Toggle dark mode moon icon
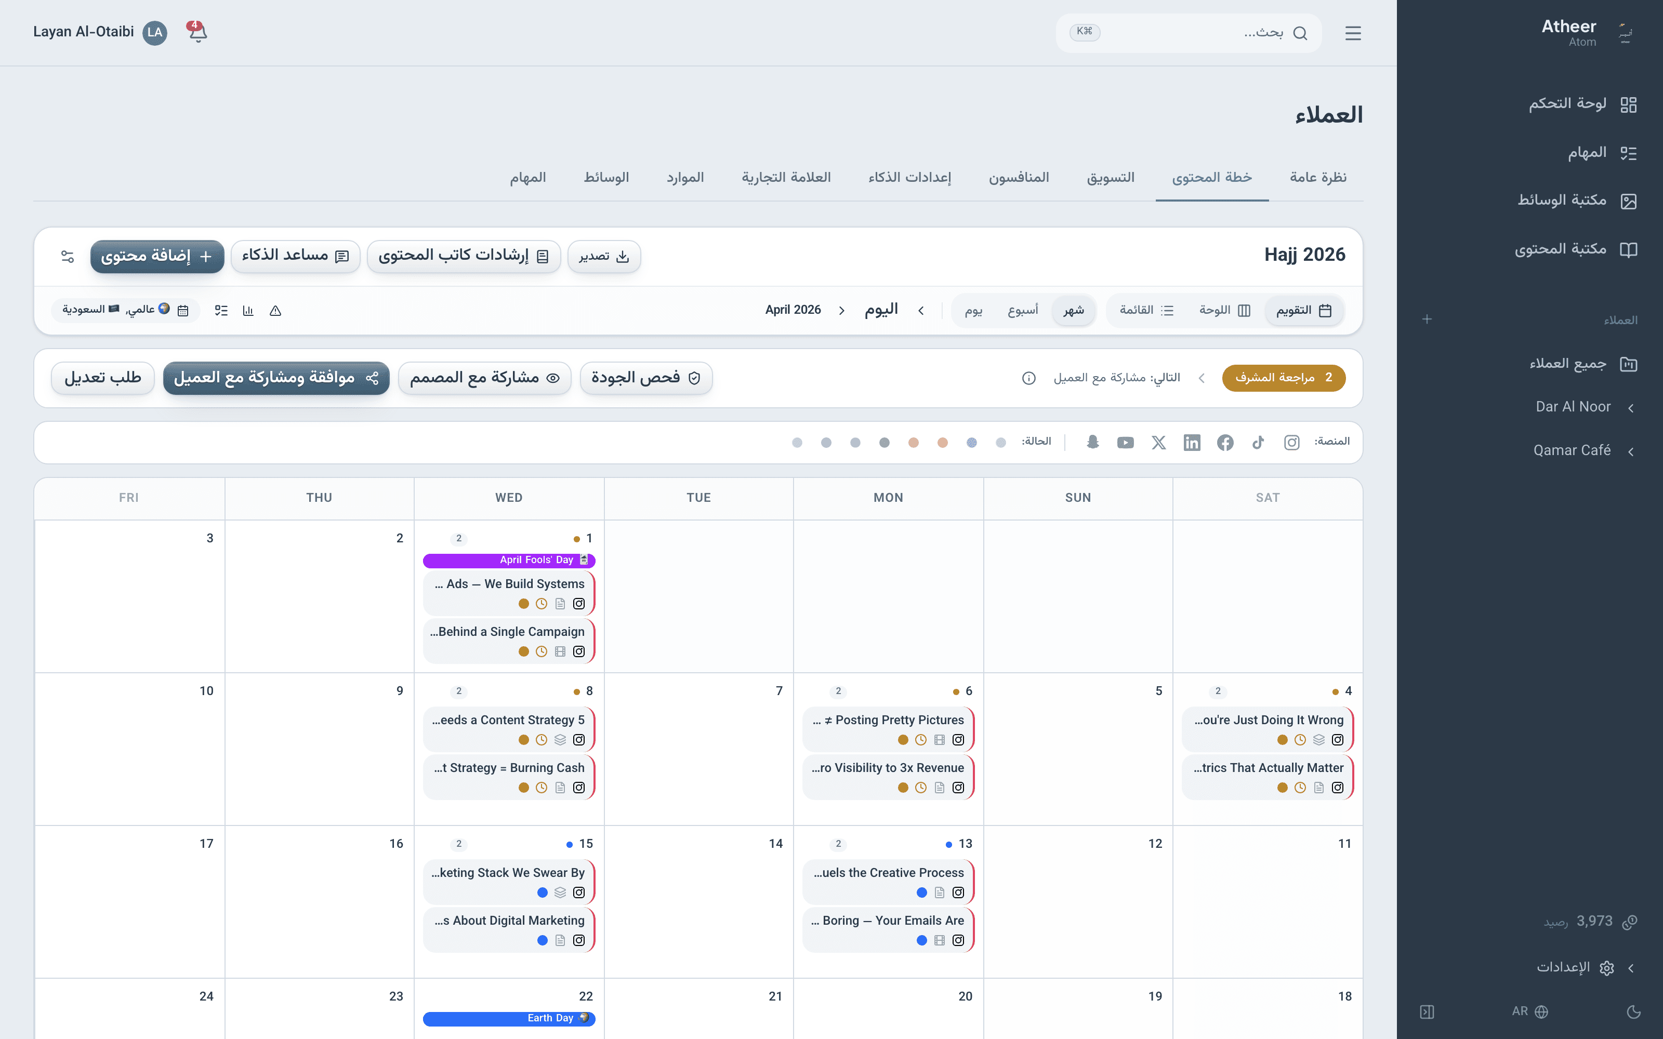This screenshot has height=1039, width=1663. (1633, 1011)
